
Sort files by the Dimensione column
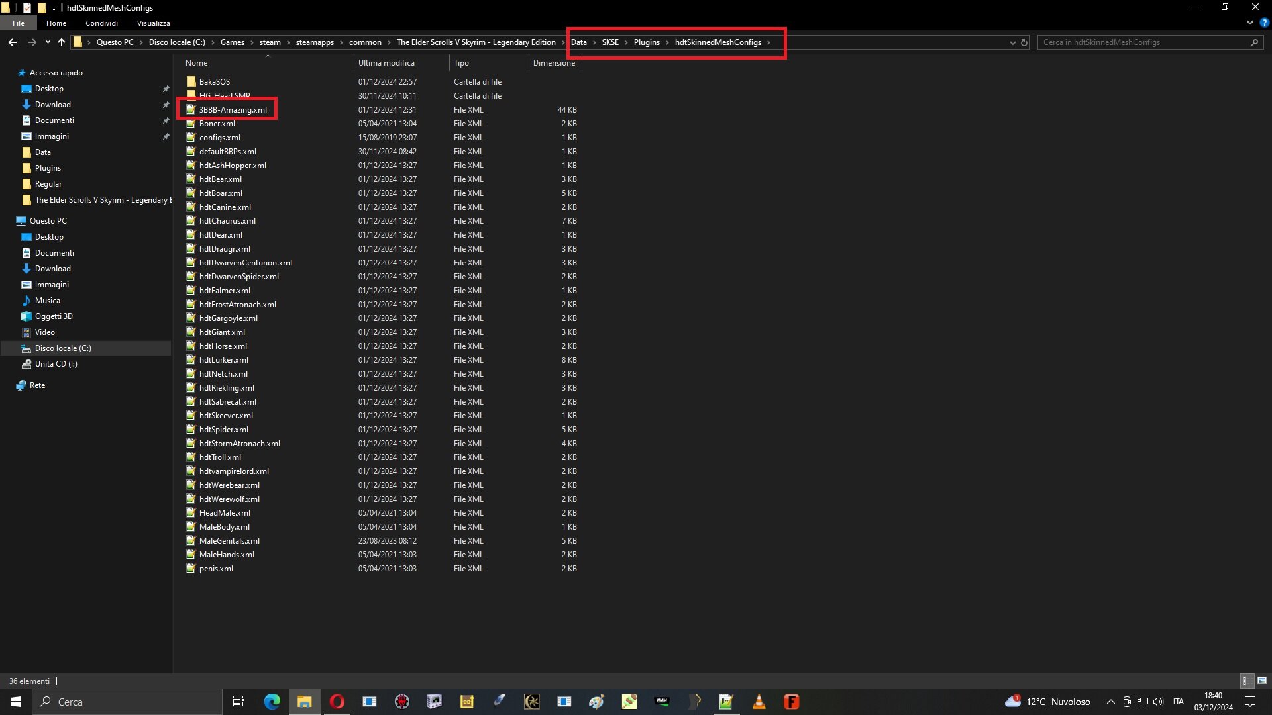tap(555, 63)
